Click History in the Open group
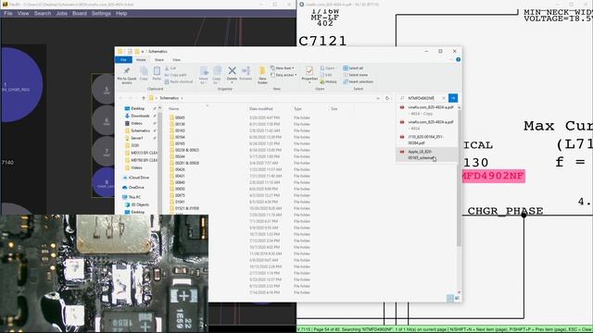 (x=328, y=82)
